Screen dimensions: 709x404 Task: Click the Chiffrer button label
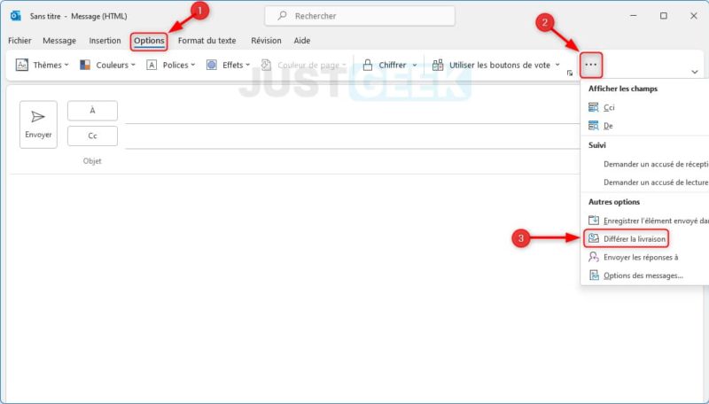(393, 65)
